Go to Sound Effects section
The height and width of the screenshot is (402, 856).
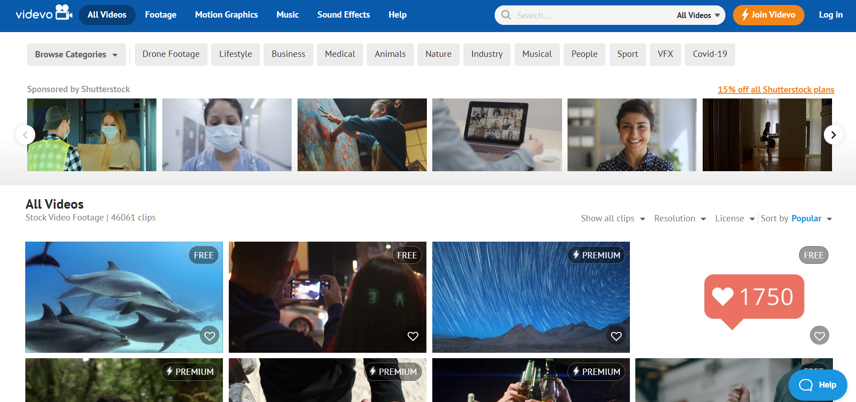click(x=344, y=15)
